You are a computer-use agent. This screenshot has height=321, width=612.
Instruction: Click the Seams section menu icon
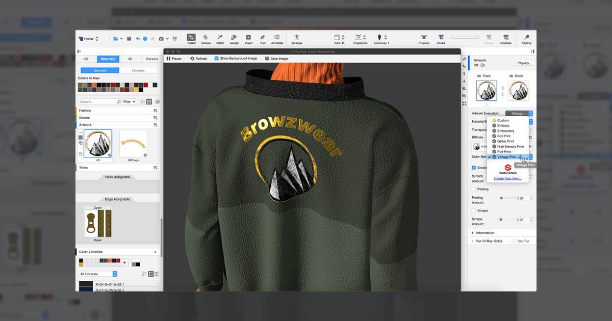tap(156, 118)
